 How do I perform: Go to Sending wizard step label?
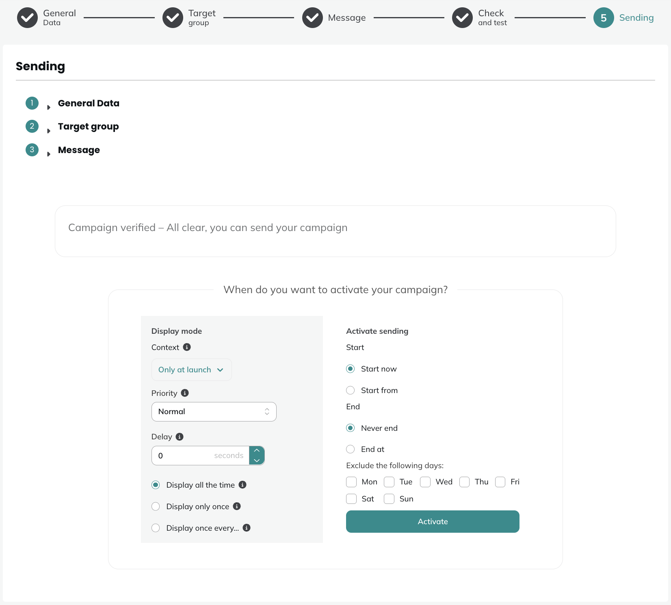636,18
